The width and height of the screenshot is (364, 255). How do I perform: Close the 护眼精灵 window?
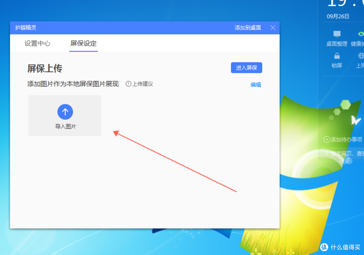[273, 28]
